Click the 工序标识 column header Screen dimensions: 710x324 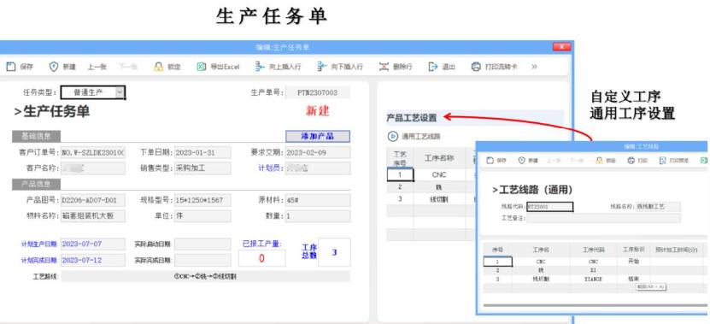click(x=633, y=250)
